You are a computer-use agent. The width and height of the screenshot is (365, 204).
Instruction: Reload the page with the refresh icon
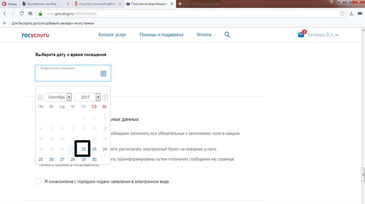tap(22, 14)
